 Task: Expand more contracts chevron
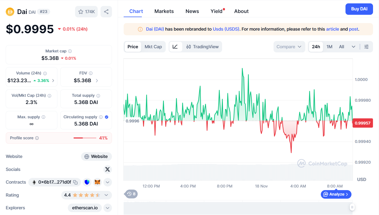tap(108, 182)
